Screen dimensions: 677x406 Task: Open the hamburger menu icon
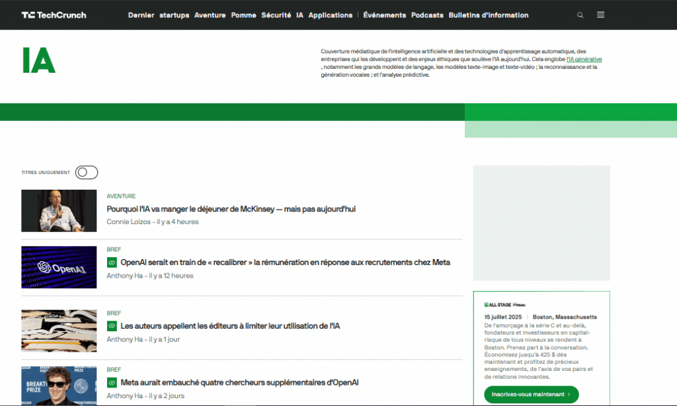point(600,15)
